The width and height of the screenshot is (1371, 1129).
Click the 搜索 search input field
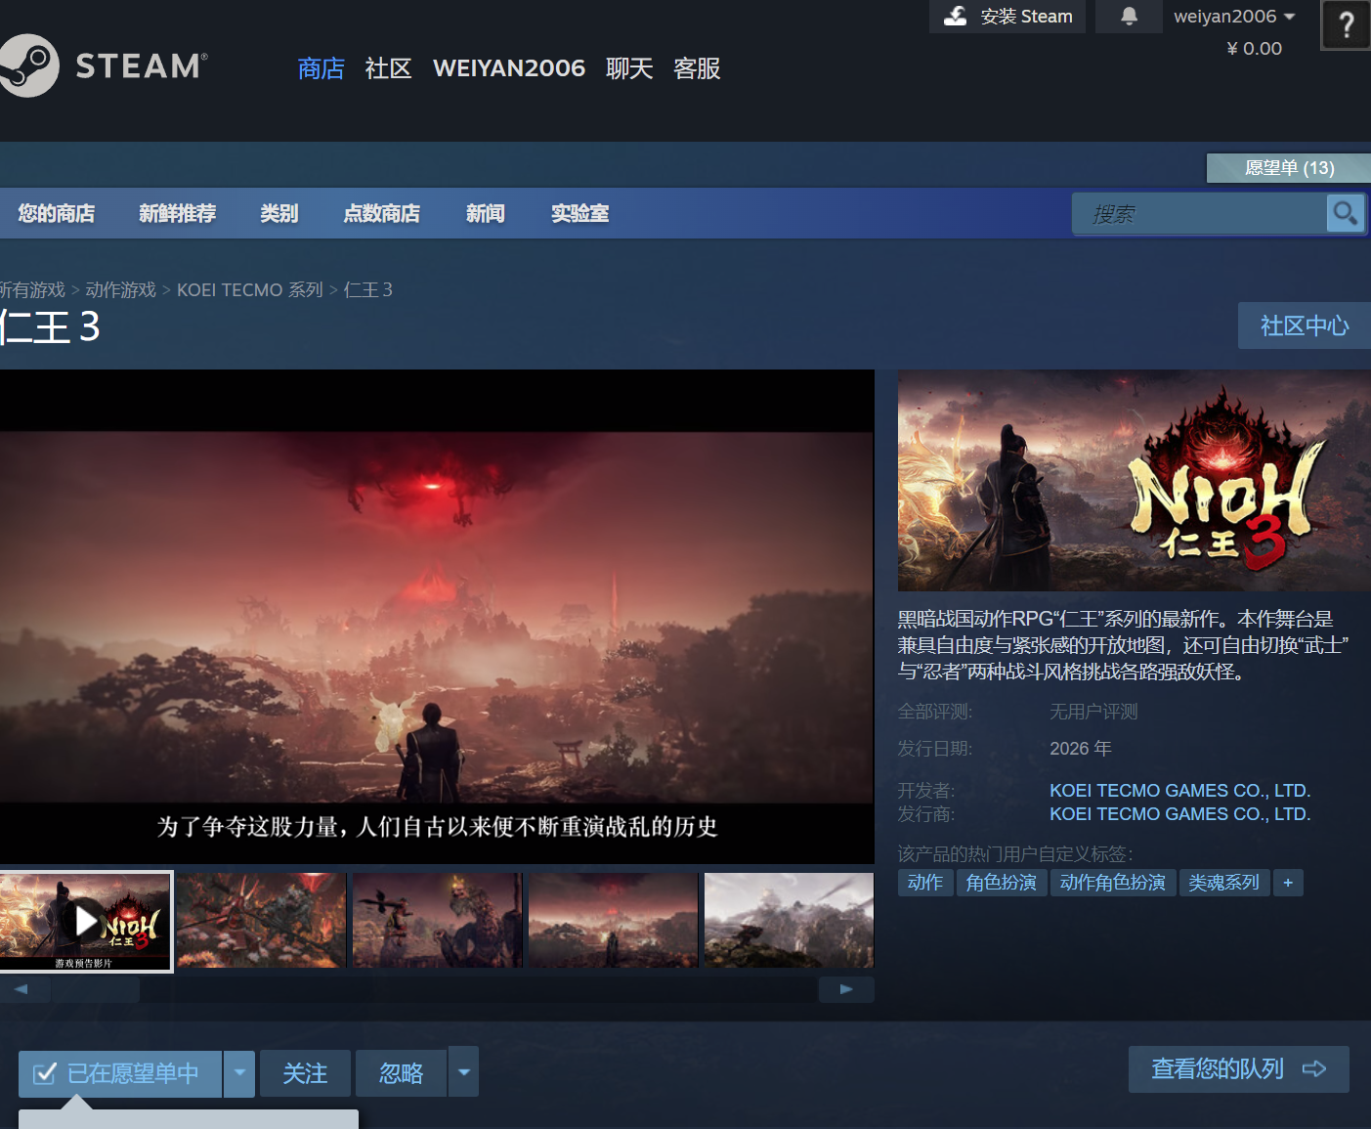point(1199,213)
